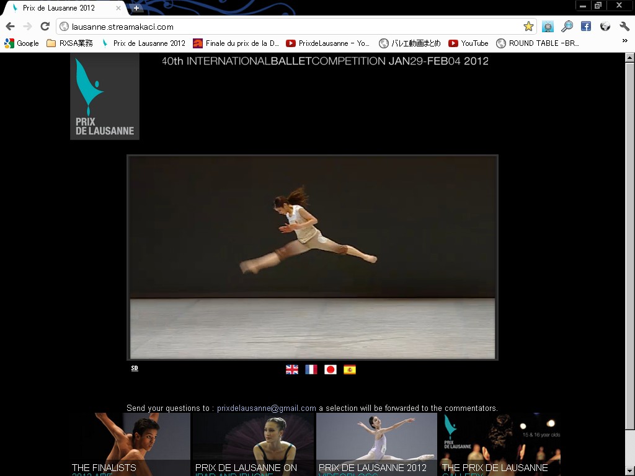
Task: Open the ROUND TABLE -BR... bookmark
Action: (538, 43)
